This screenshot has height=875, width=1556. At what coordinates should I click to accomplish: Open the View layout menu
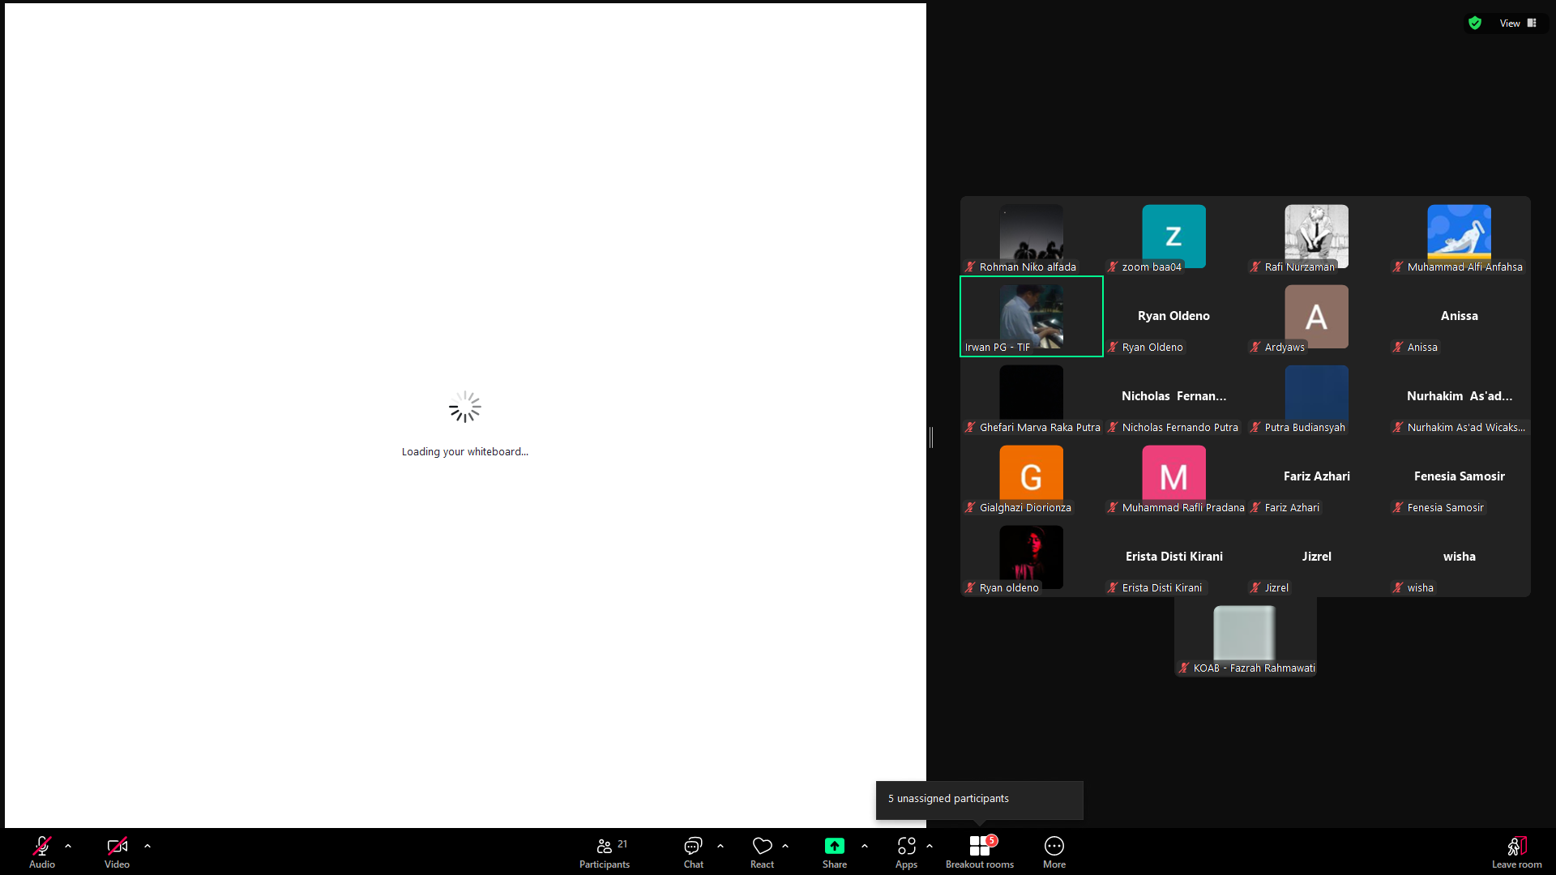pos(1518,23)
